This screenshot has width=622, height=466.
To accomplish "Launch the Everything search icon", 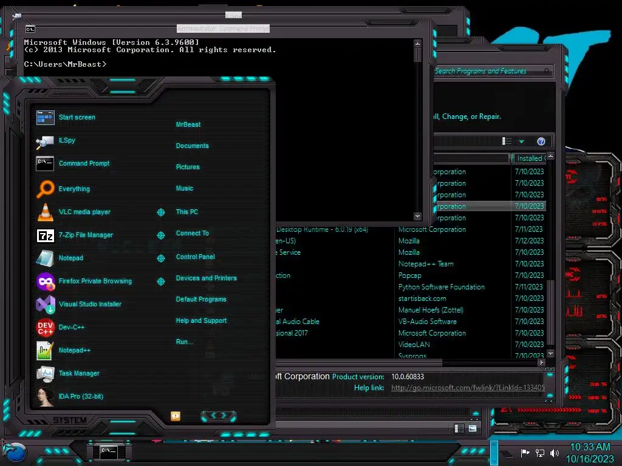I will 45,189.
